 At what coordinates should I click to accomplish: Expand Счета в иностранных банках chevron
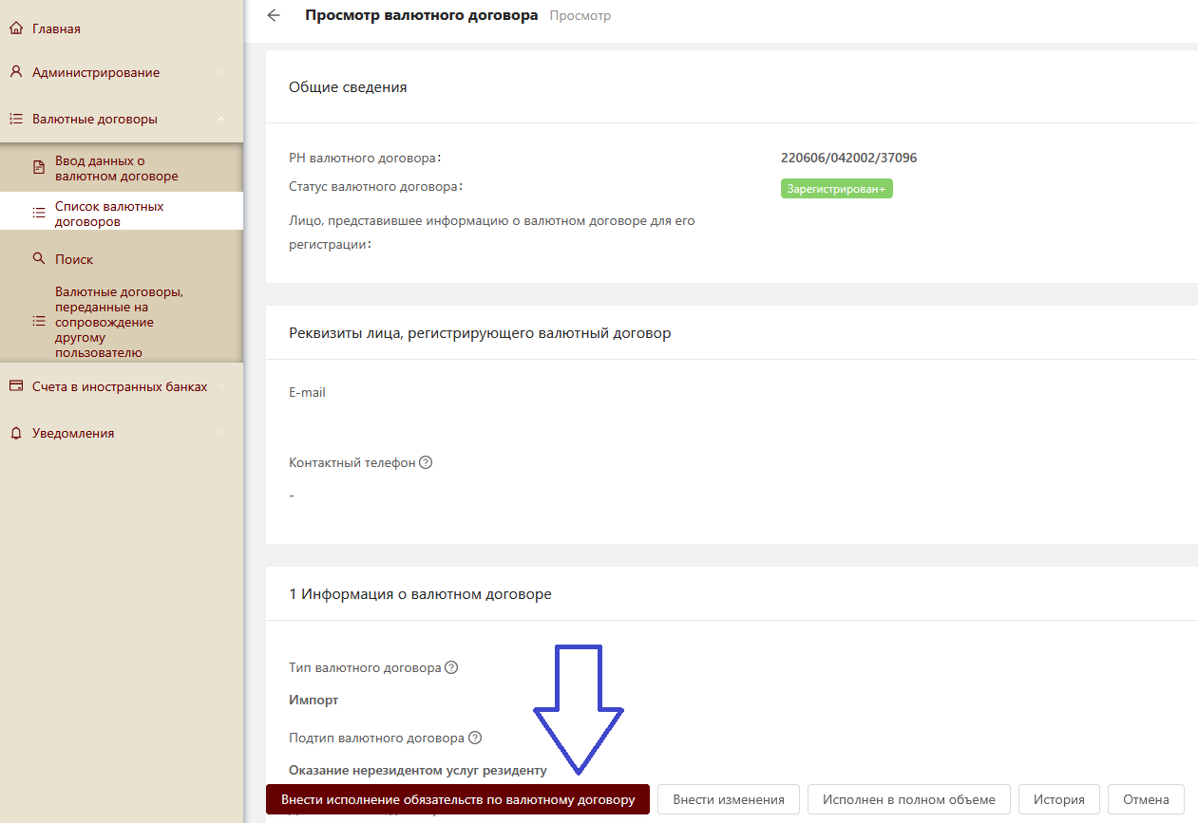[221, 386]
